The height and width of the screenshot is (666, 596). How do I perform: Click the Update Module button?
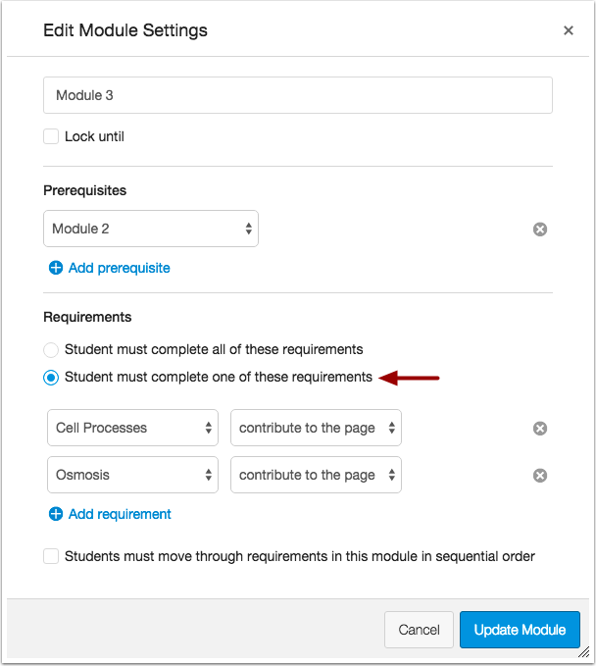pyautogui.click(x=520, y=630)
